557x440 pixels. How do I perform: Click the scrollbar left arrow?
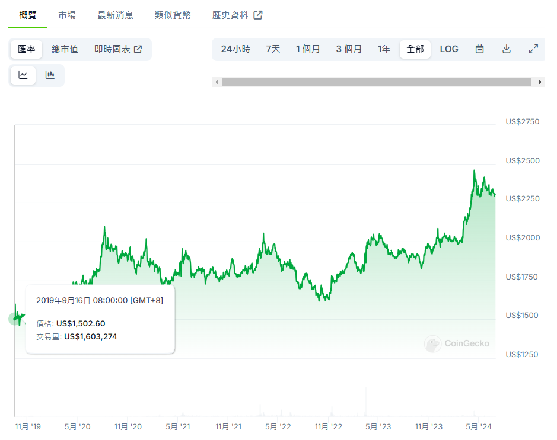click(217, 82)
